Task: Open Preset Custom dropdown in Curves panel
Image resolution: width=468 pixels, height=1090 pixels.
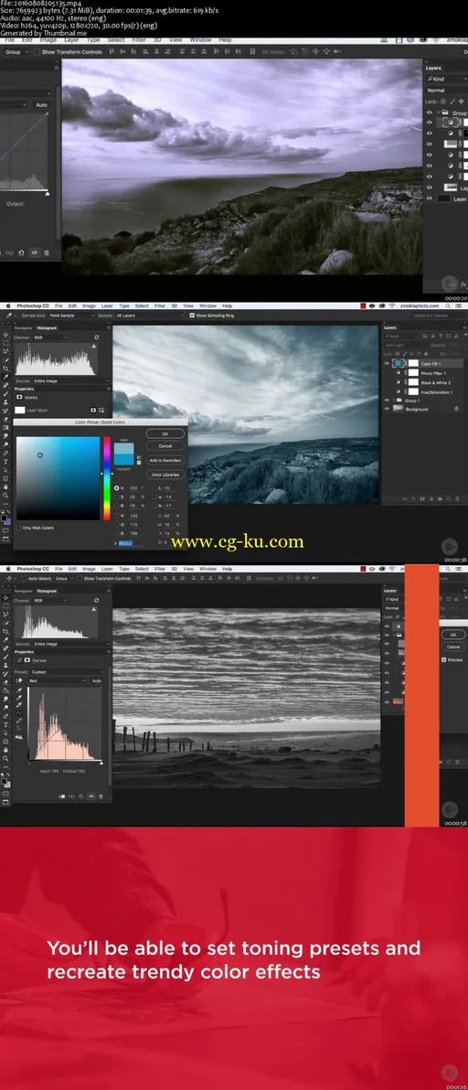Action: (x=69, y=671)
